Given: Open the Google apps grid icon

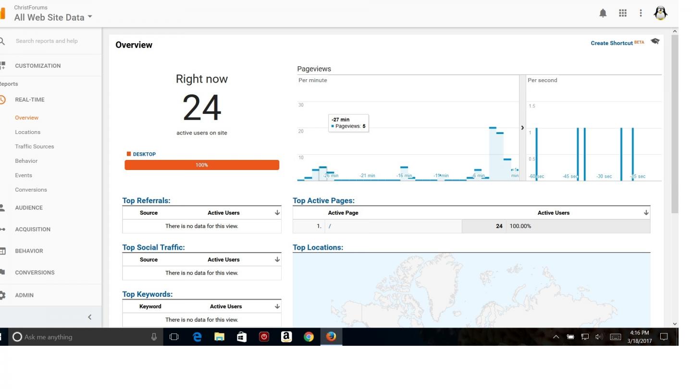Looking at the screenshot, I should click(x=622, y=13).
